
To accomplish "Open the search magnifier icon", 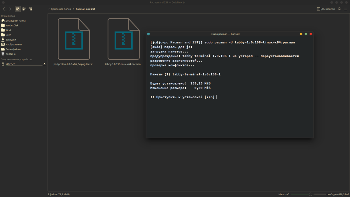I will click(339, 9).
